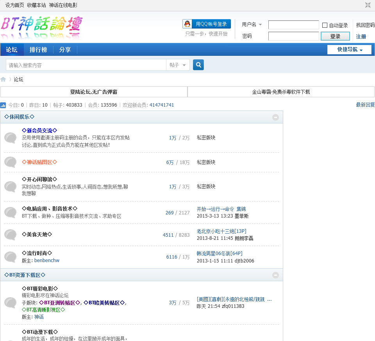Click into the username input field
Screen dimensions: 375x341
[x=294, y=25]
